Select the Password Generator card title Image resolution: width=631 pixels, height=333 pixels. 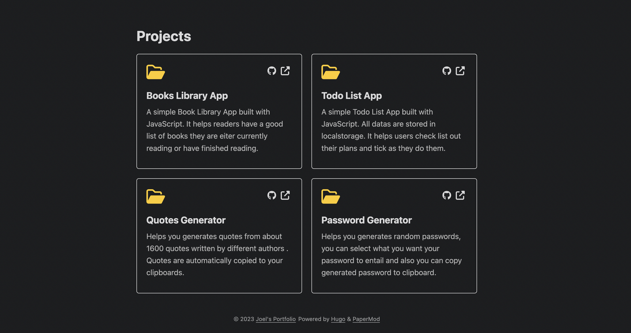point(366,220)
